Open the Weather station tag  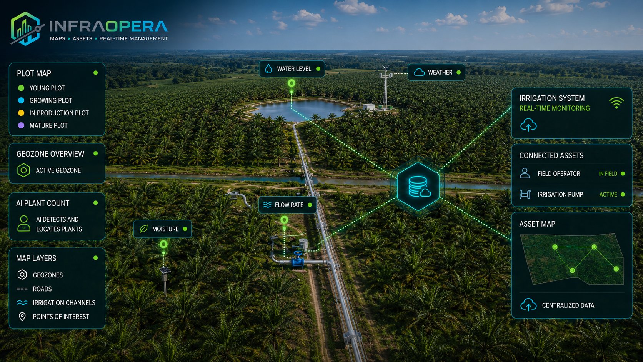click(436, 72)
